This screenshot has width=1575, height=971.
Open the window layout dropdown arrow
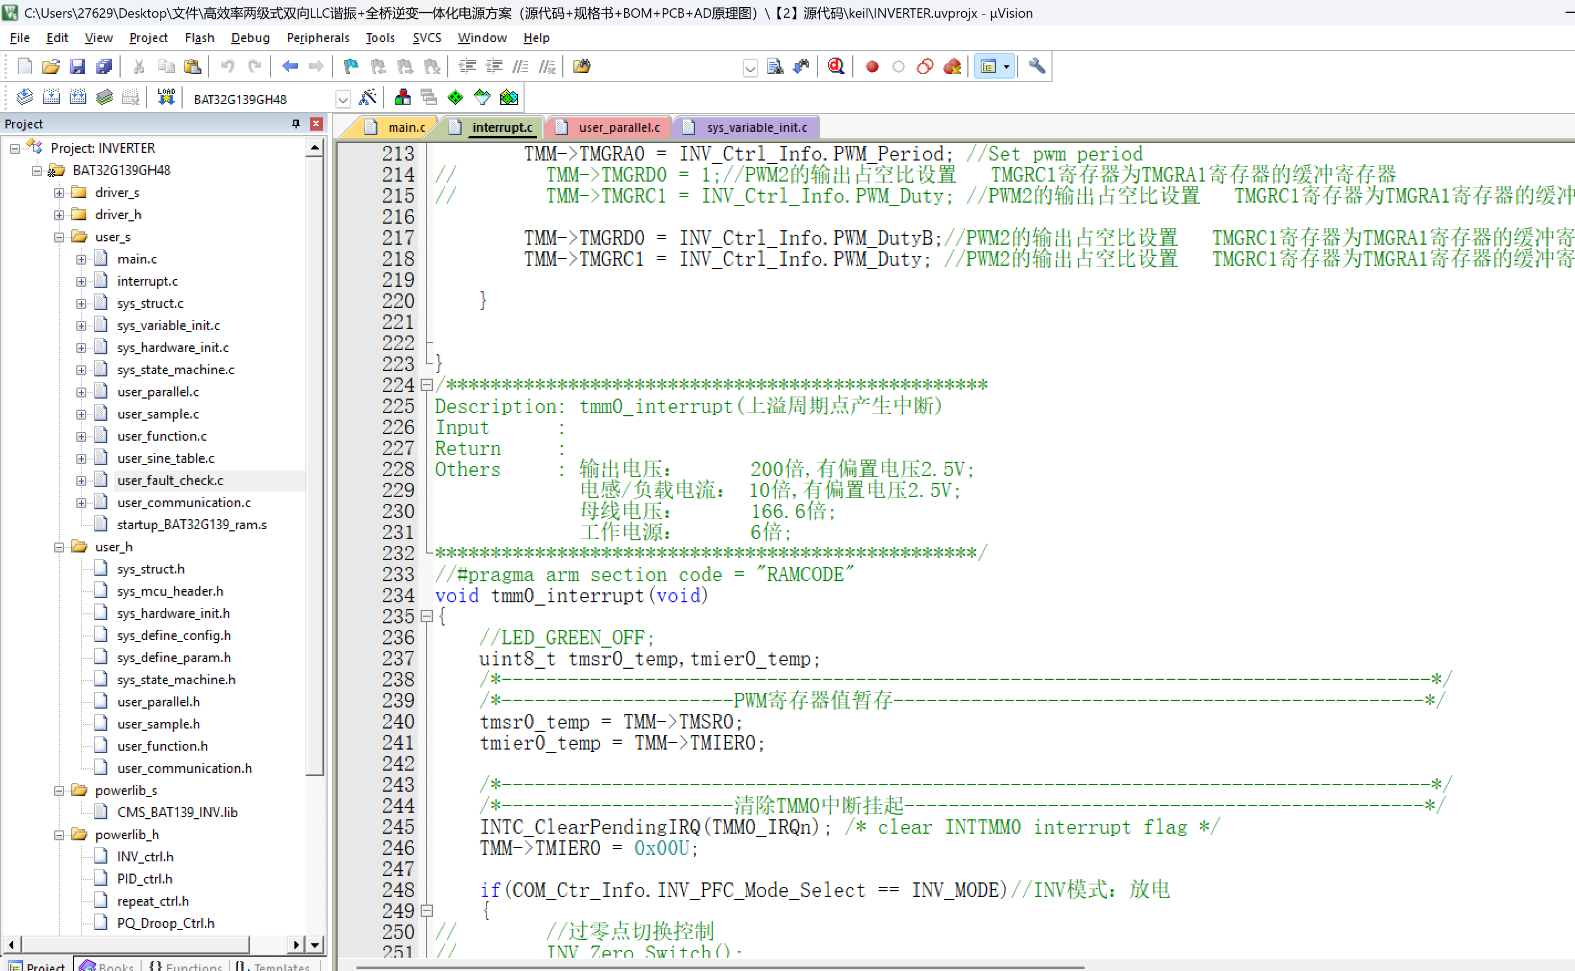pyautogui.click(x=1006, y=67)
